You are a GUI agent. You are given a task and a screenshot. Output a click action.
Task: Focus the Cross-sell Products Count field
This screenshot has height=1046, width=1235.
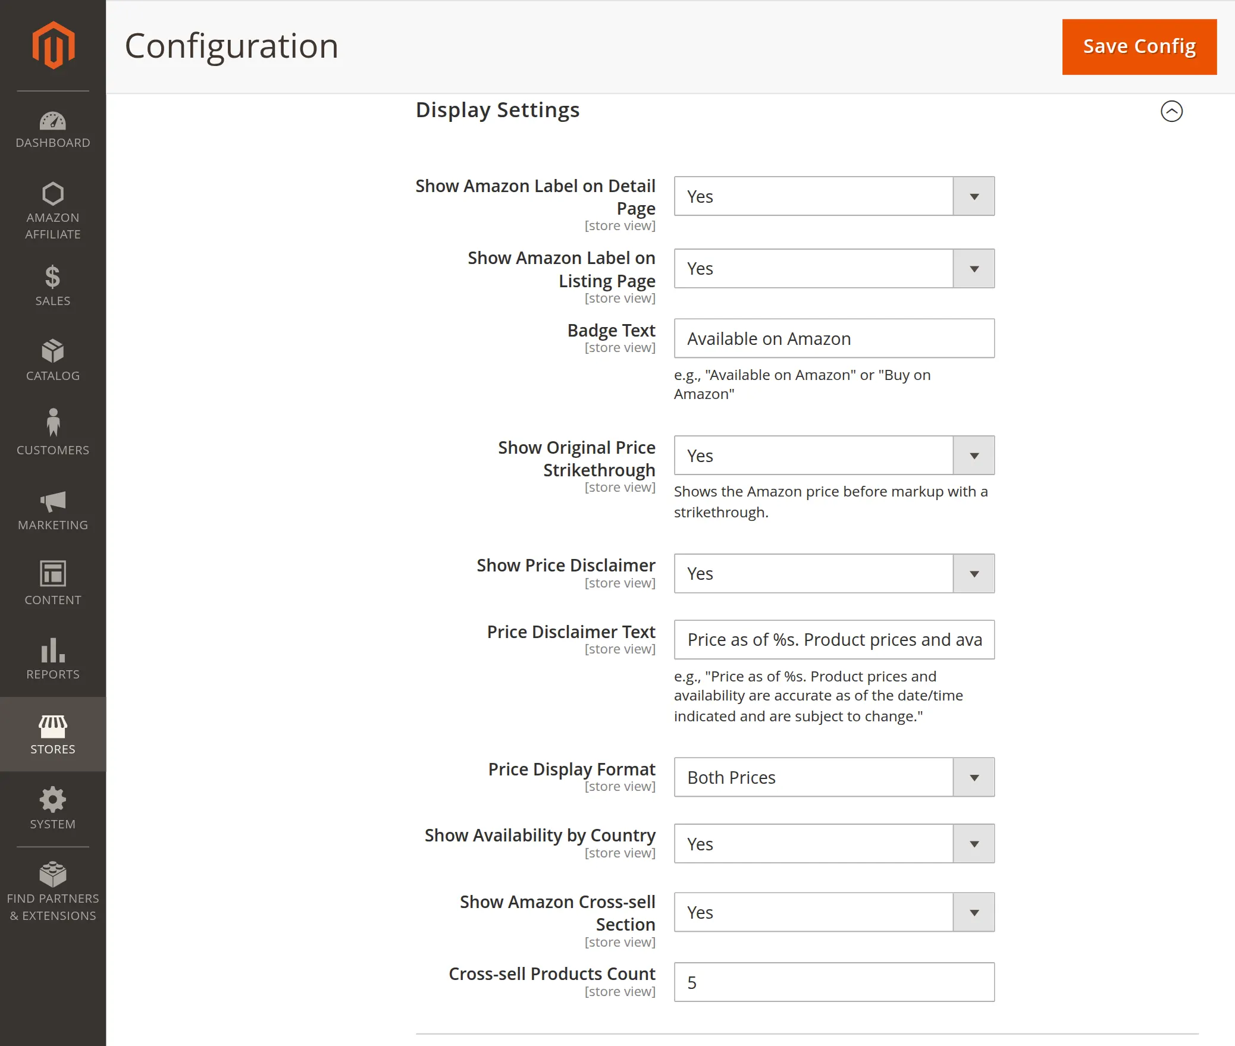pos(834,982)
